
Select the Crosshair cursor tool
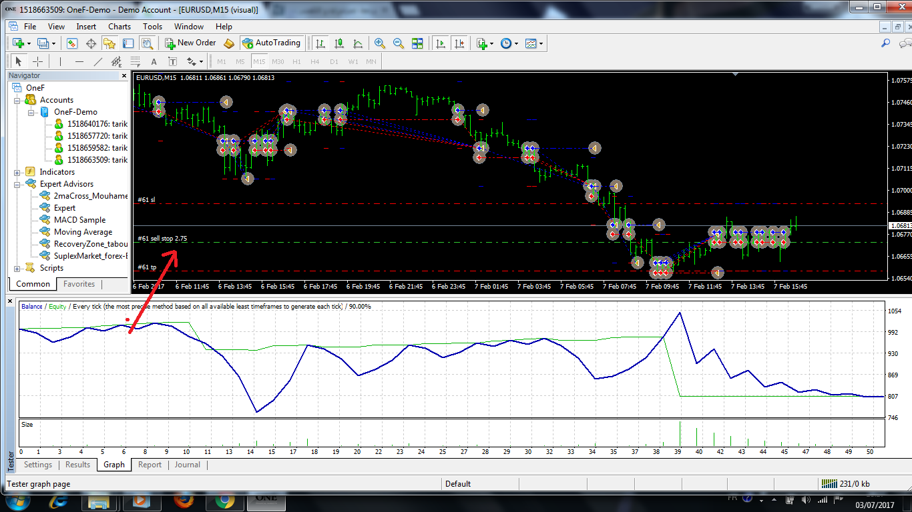(x=38, y=61)
